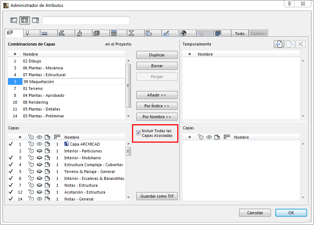Sort layers by intersection group header icon
Screen dimensions: 314x225
click(57, 137)
